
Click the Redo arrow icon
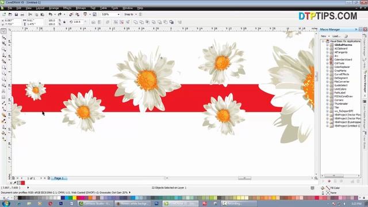(x=60, y=14)
